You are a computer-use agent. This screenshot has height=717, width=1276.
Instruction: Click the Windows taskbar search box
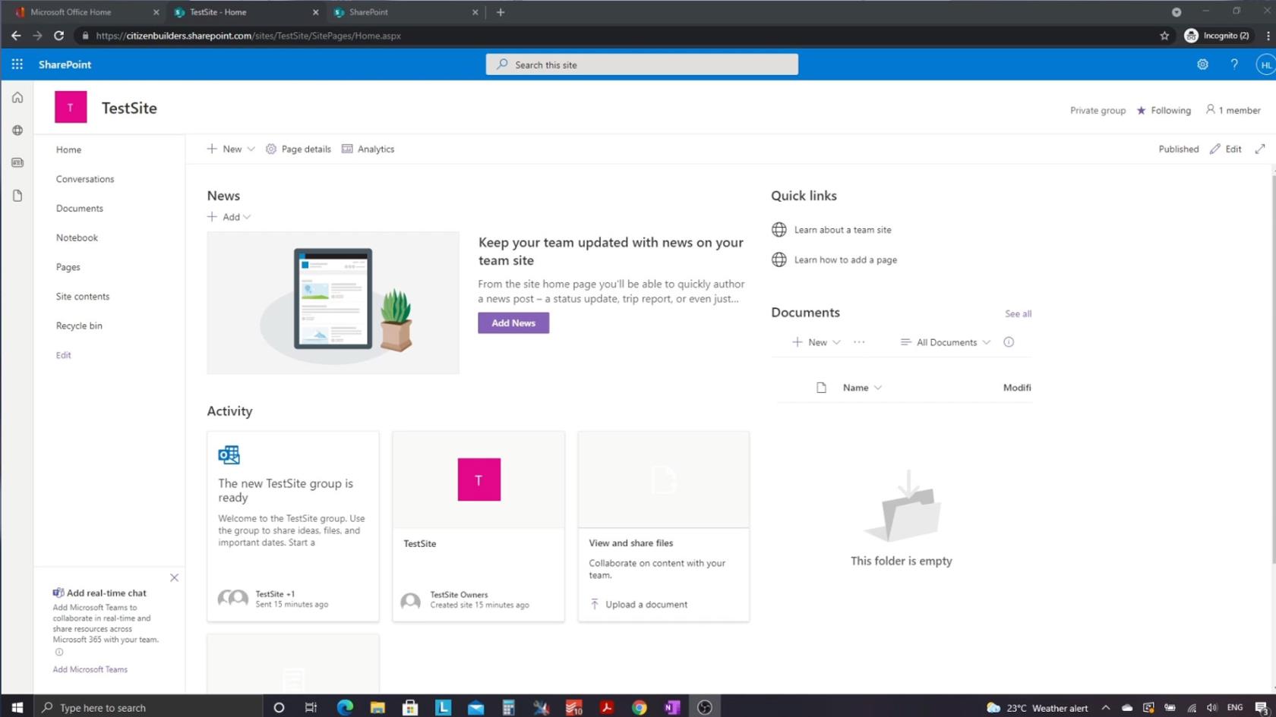(148, 707)
